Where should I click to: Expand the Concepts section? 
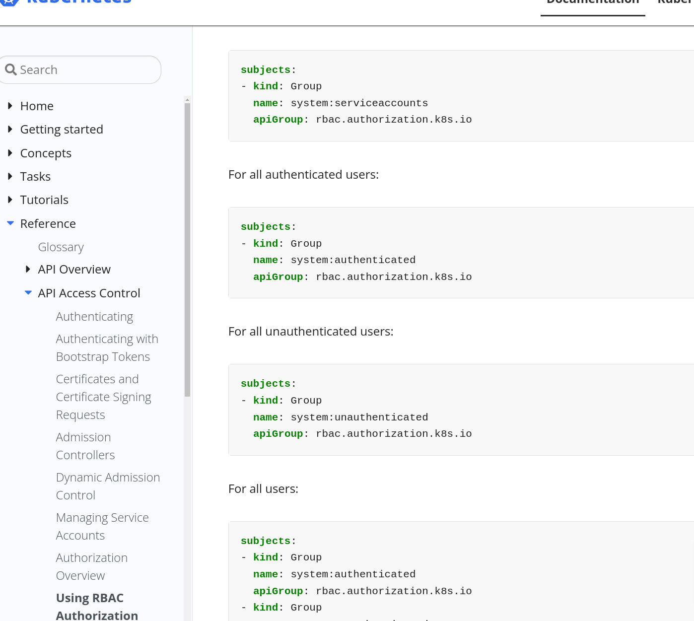[x=10, y=152]
